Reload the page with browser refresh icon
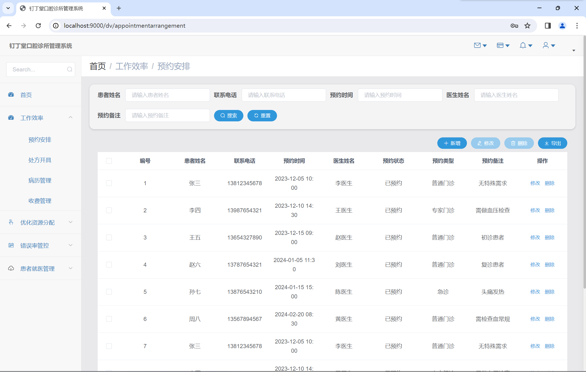 click(38, 26)
